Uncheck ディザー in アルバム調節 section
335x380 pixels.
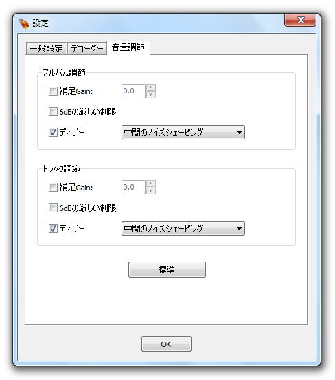[53, 133]
